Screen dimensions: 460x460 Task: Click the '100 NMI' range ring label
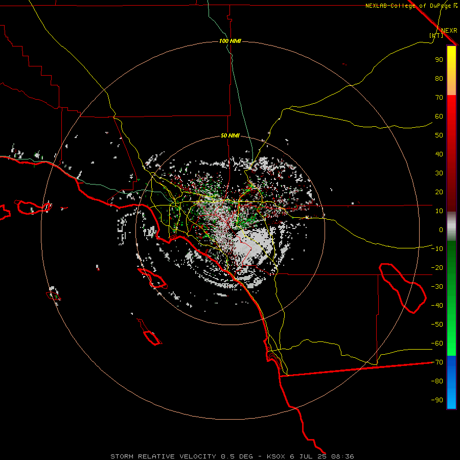230,41
